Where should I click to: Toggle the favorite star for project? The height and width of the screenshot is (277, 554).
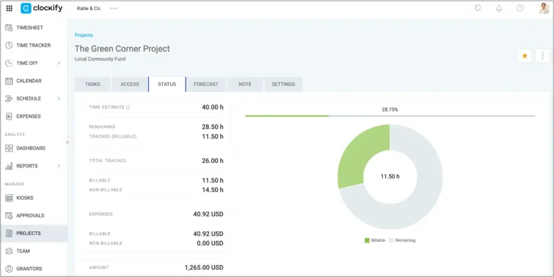[524, 56]
